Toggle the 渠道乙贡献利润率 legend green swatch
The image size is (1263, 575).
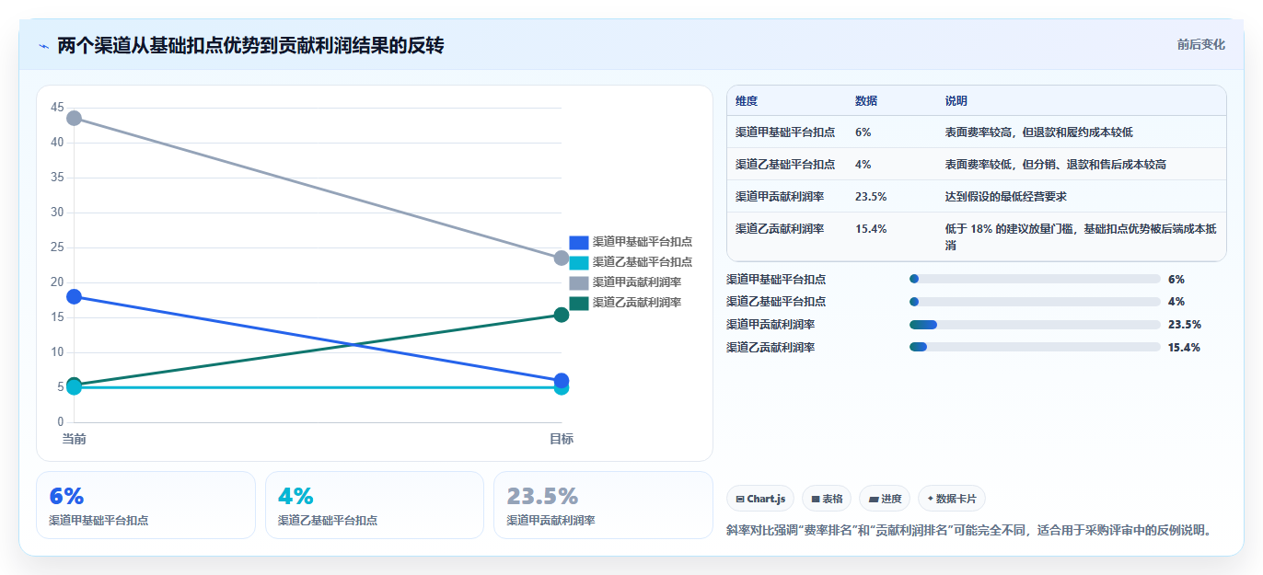(579, 303)
